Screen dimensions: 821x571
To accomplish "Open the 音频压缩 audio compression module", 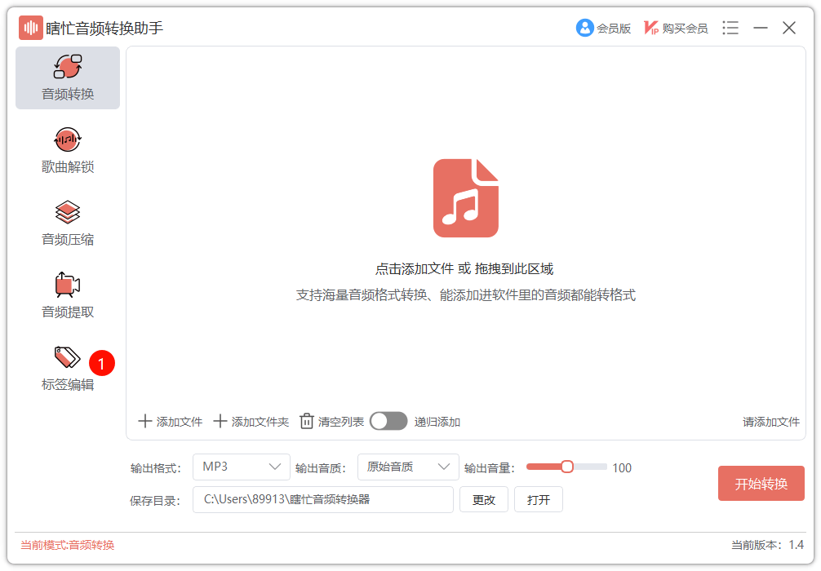I will pyautogui.click(x=68, y=224).
